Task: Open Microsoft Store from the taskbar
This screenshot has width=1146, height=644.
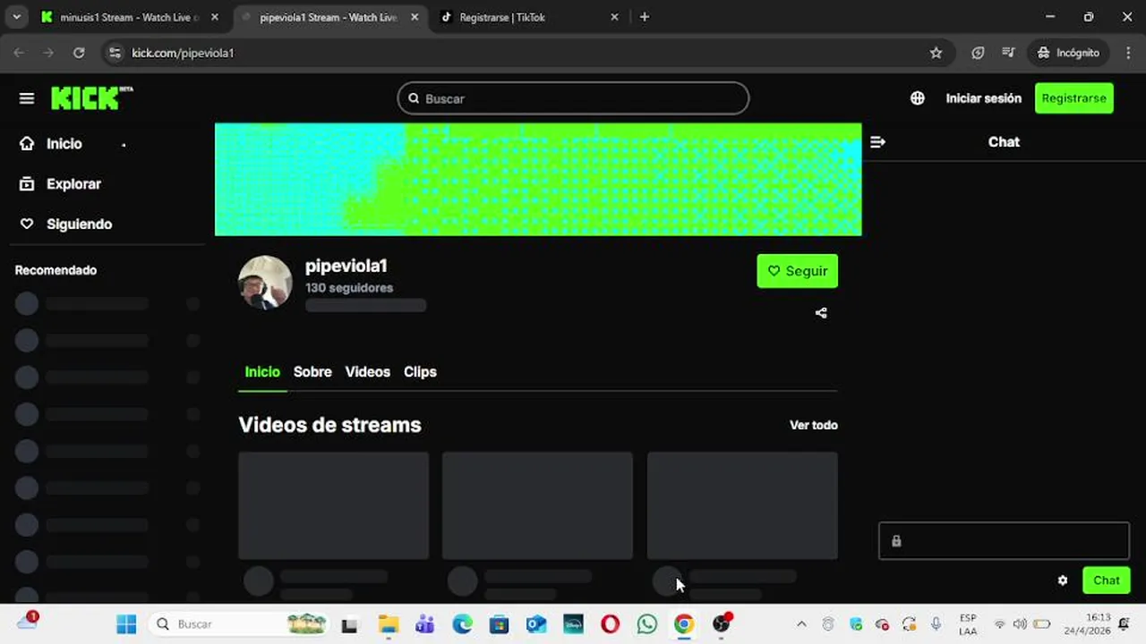Action: (499, 624)
